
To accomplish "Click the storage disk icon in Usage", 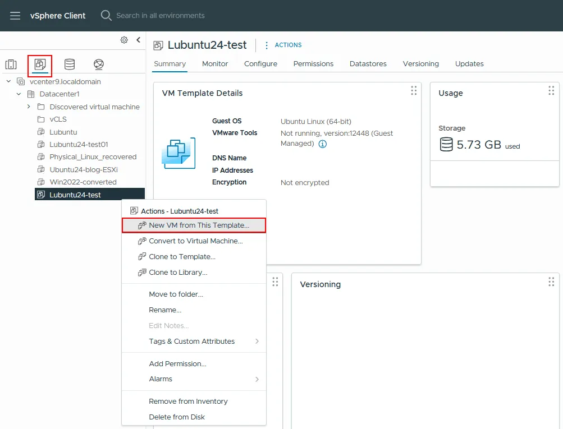I will pos(446,144).
